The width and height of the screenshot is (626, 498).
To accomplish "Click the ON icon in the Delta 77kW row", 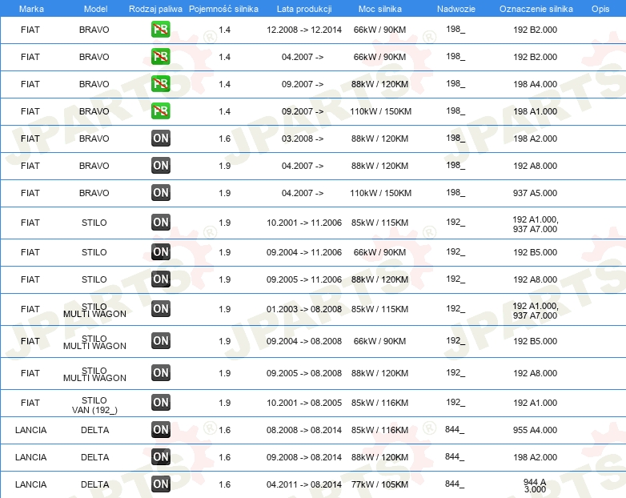I will [160, 484].
